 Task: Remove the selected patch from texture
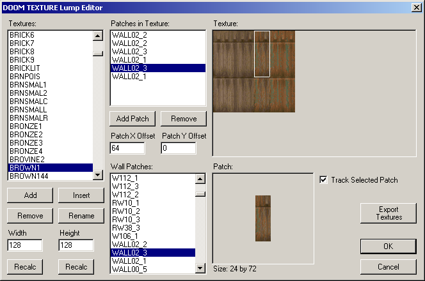pyautogui.click(x=184, y=119)
